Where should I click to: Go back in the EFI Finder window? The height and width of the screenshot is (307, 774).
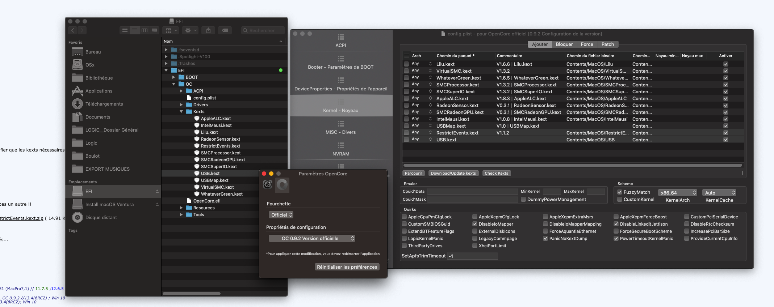click(73, 30)
